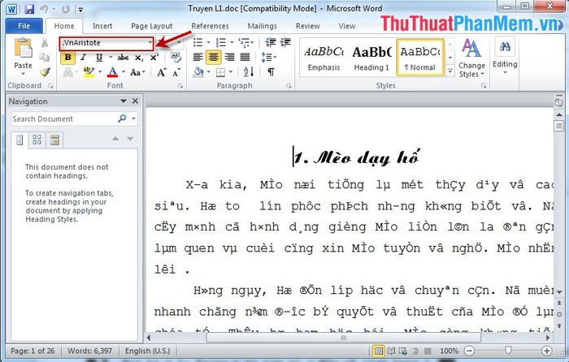Click Increase Indent icon
This screenshot has height=362, width=569.
point(285,42)
